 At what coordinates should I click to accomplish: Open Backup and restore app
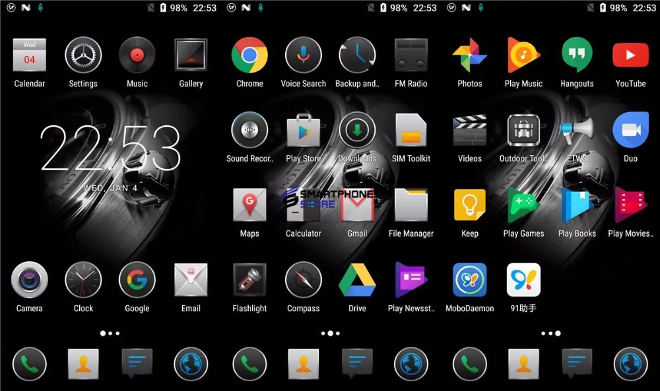pos(357,55)
